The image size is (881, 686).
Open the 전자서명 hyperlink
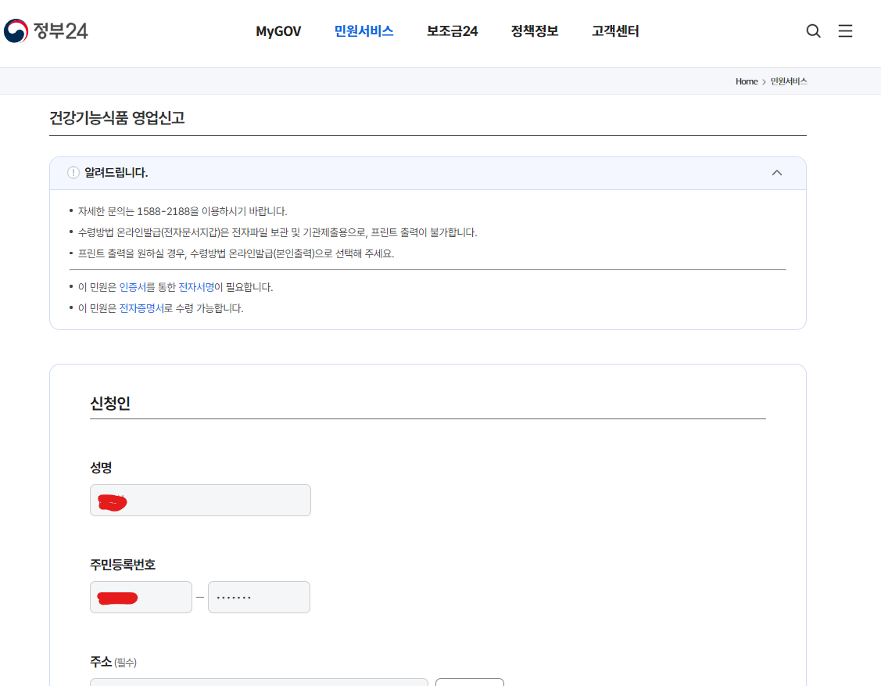[x=197, y=287]
